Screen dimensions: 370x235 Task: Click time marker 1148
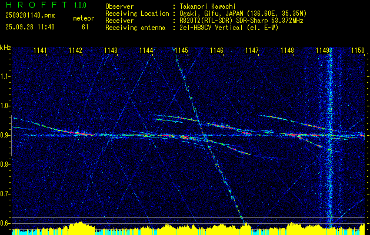tap(288, 51)
